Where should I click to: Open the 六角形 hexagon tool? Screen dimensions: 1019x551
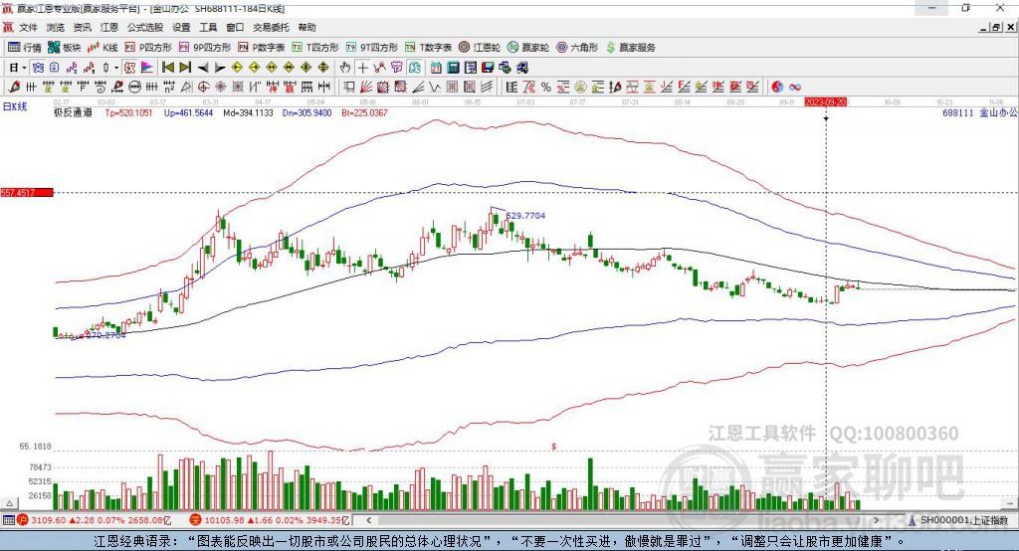point(577,48)
